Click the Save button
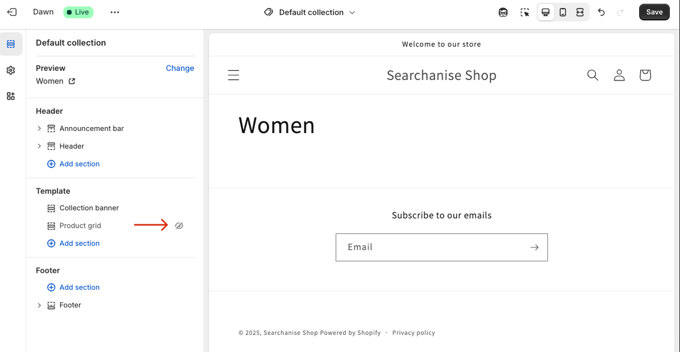 coord(654,12)
